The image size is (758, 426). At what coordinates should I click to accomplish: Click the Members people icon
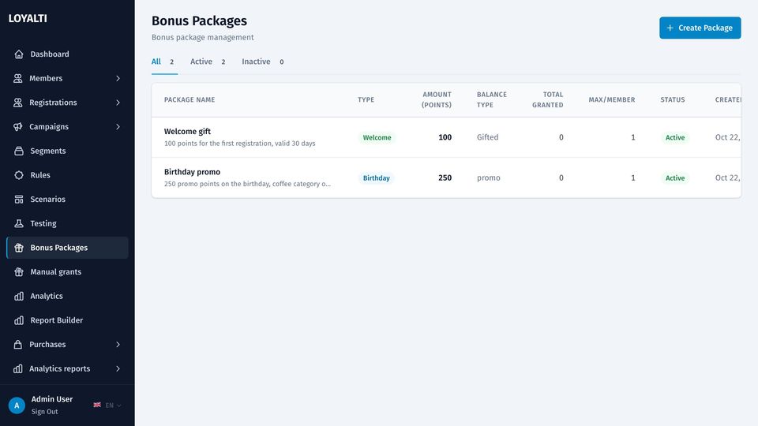18,78
